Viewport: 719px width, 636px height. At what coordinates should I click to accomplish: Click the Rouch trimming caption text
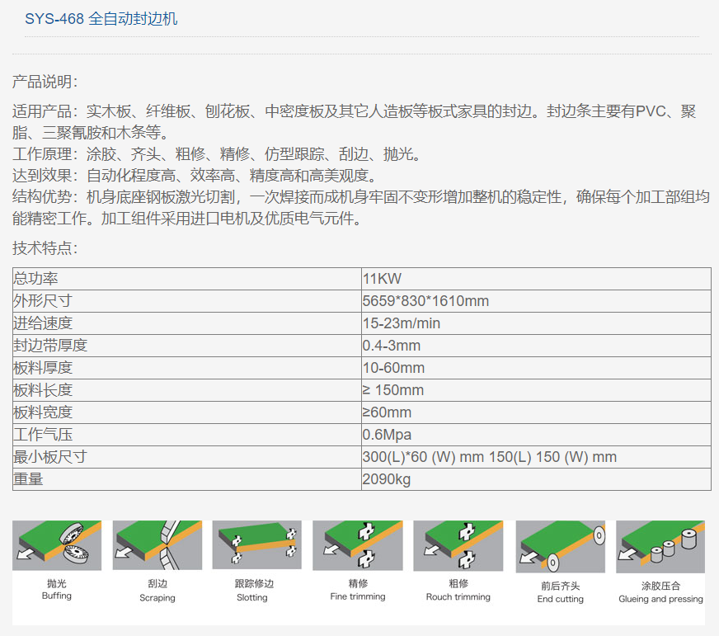[458, 596]
